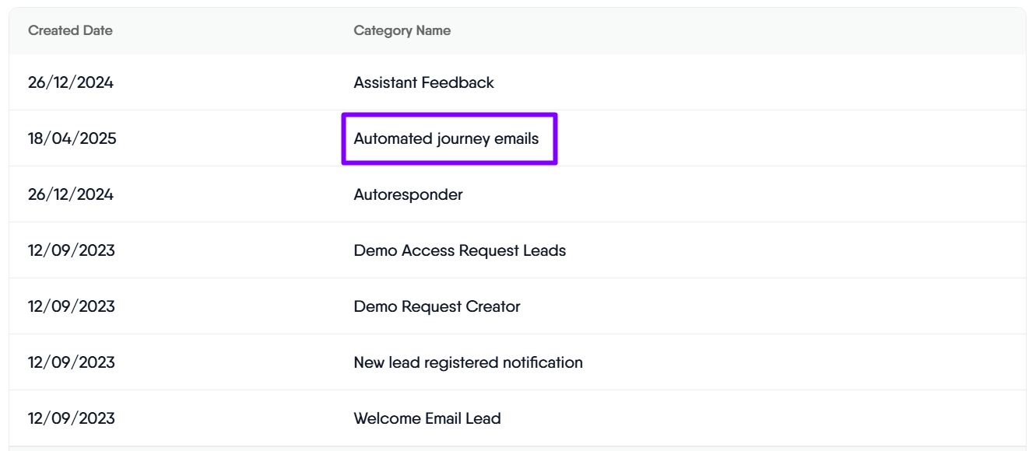The image size is (1036, 451).
Task: Sort by the Category Name column header
Action: (402, 31)
